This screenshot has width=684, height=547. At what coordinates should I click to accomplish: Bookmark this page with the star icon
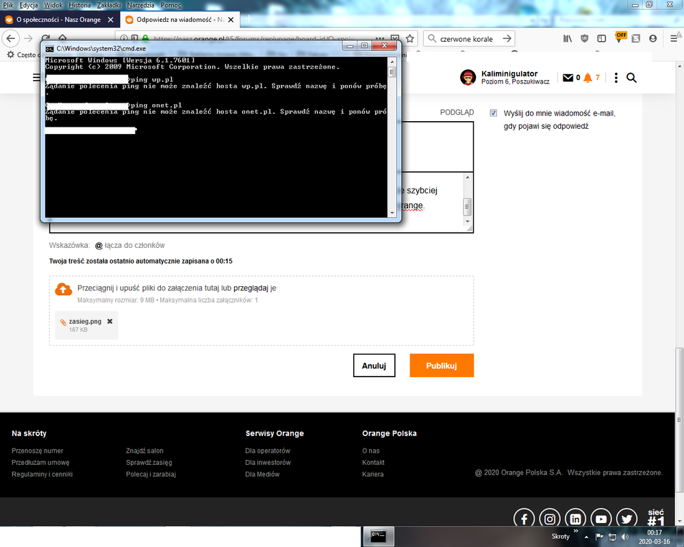409,38
